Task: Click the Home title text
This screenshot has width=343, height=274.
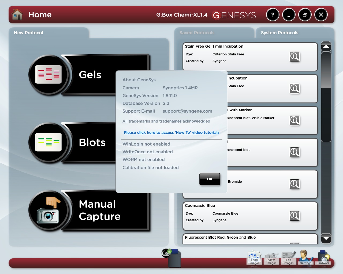Action: coord(40,15)
